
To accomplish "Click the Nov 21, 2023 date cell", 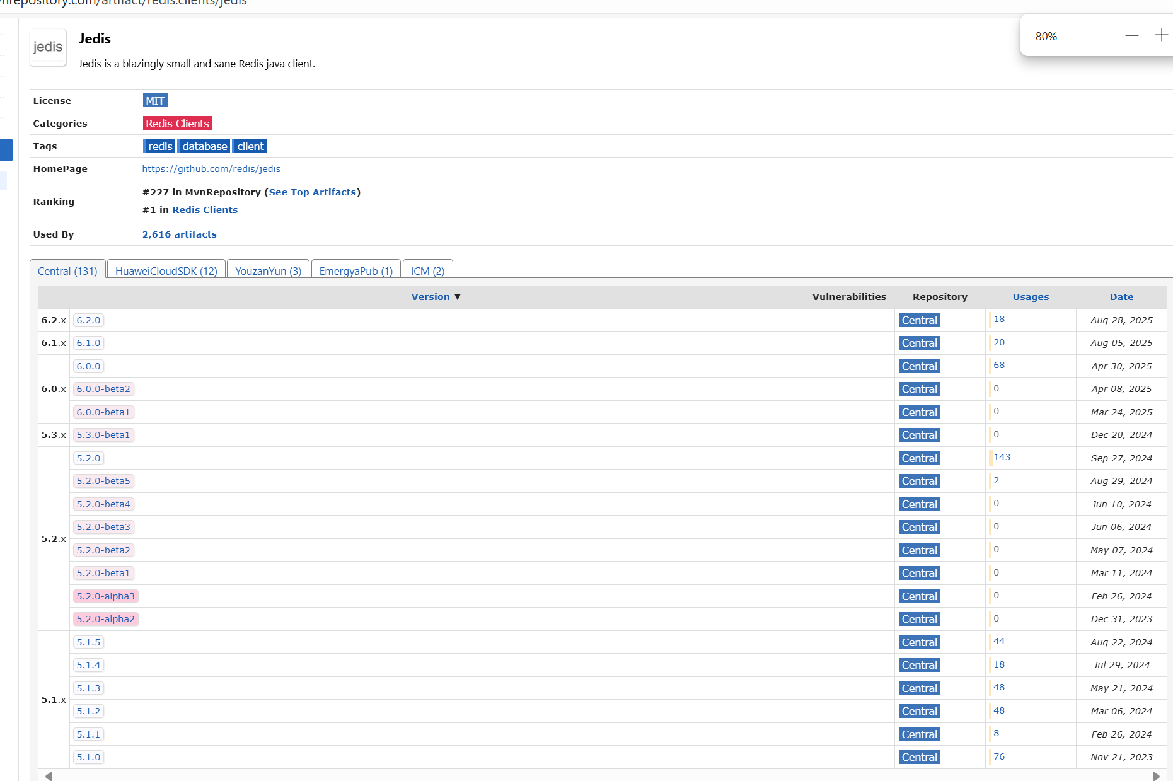I will [x=1121, y=757].
